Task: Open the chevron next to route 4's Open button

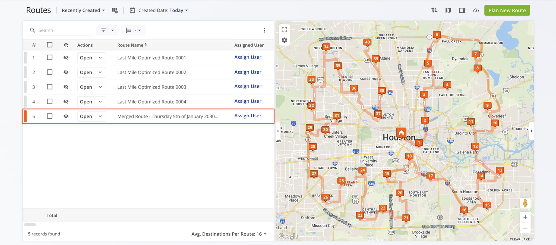Action: [x=100, y=102]
